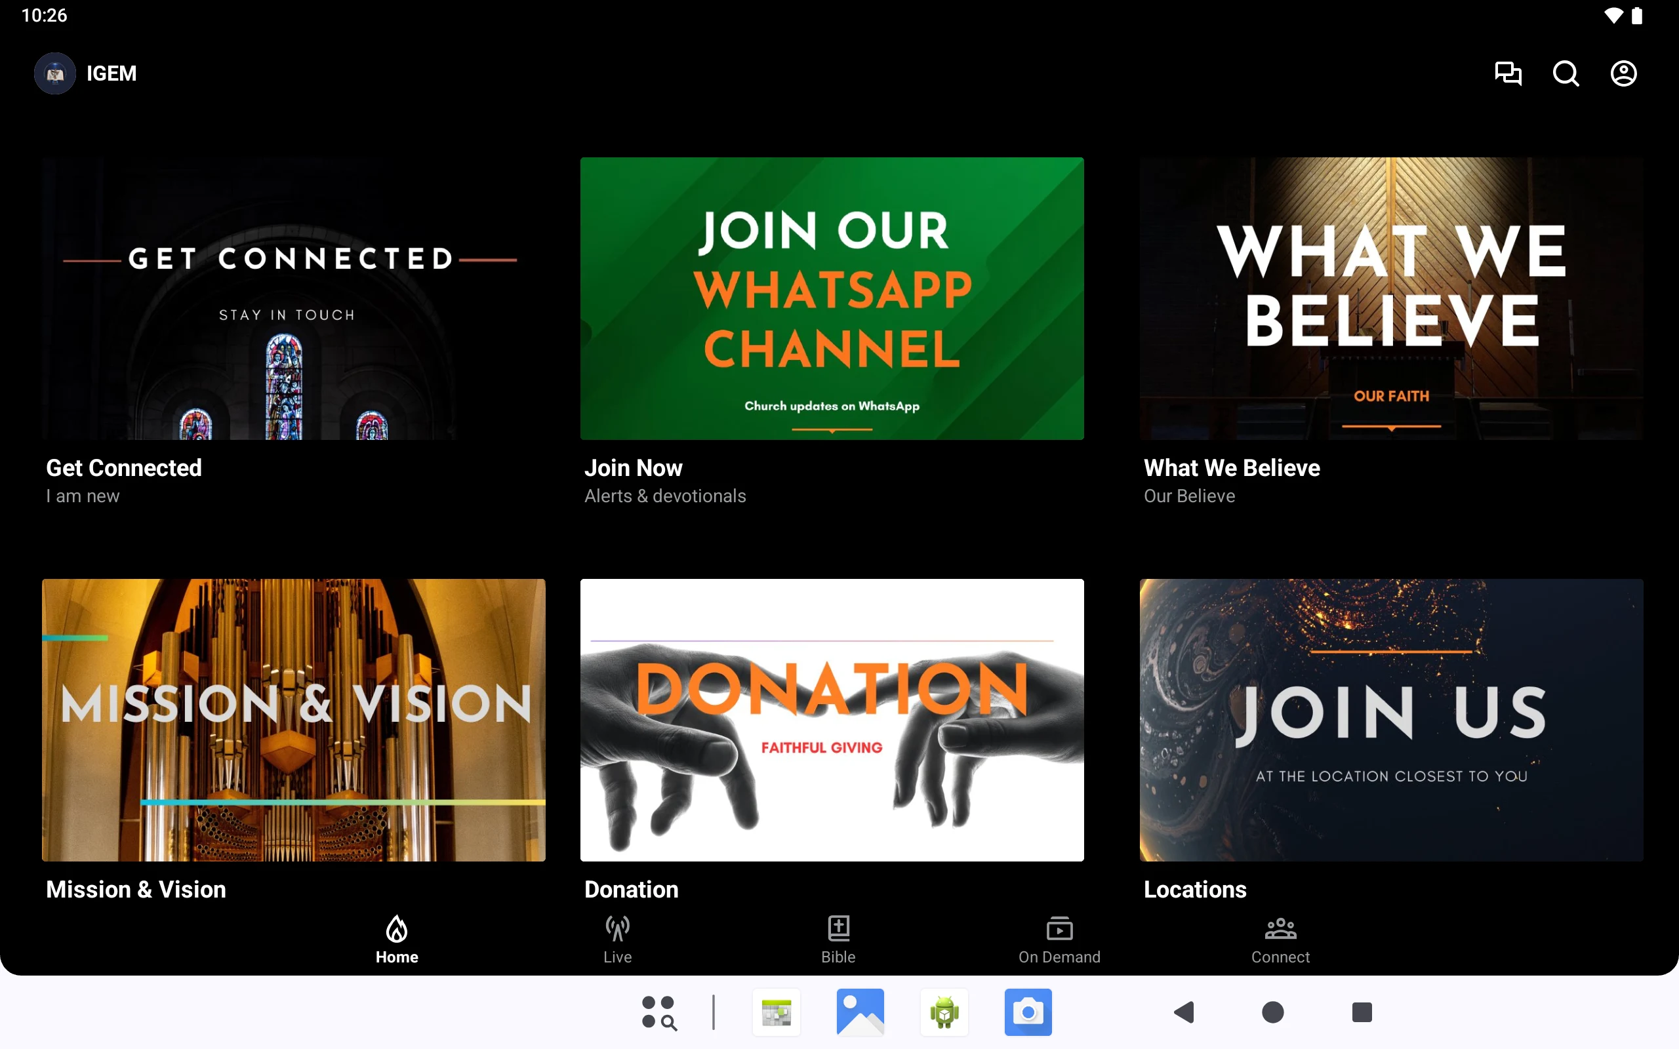This screenshot has width=1679, height=1049.
Task: Open the Join Us locations image
Action: (1391, 720)
